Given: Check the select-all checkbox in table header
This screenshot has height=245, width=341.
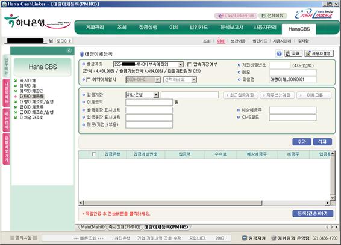Looking at the screenshot, I should tap(93, 154).
